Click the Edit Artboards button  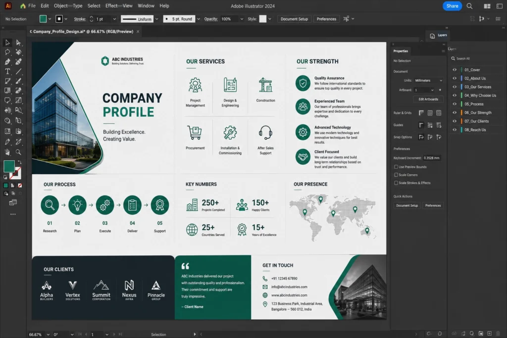click(428, 99)
